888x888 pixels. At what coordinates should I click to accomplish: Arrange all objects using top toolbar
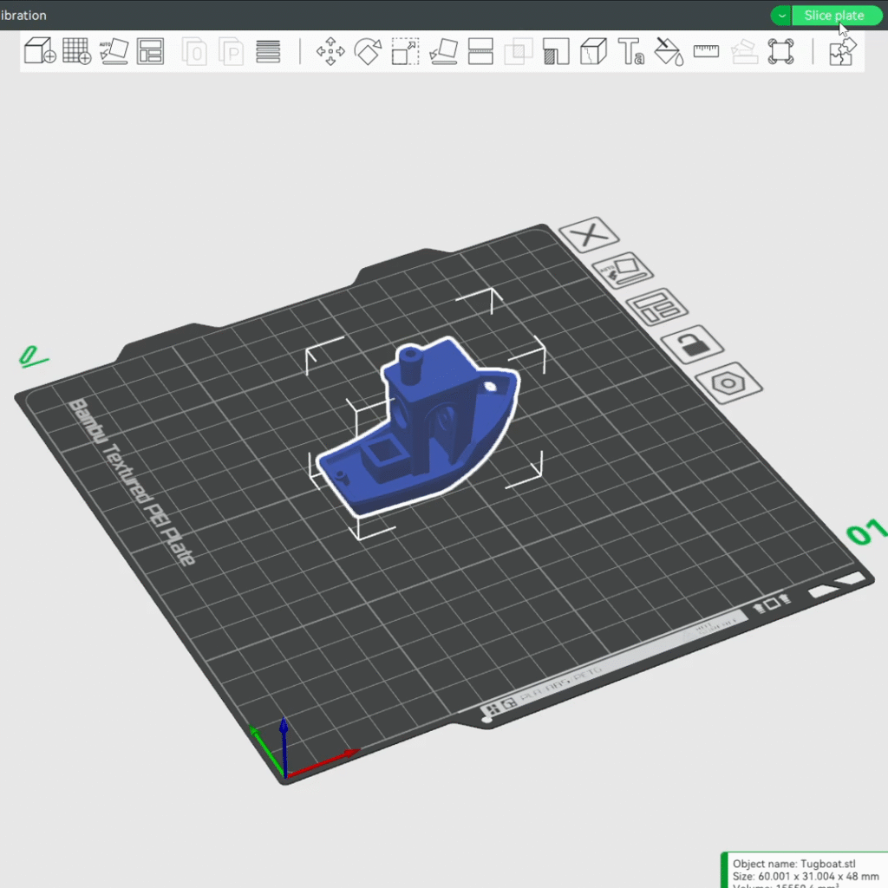pos(151,51)
